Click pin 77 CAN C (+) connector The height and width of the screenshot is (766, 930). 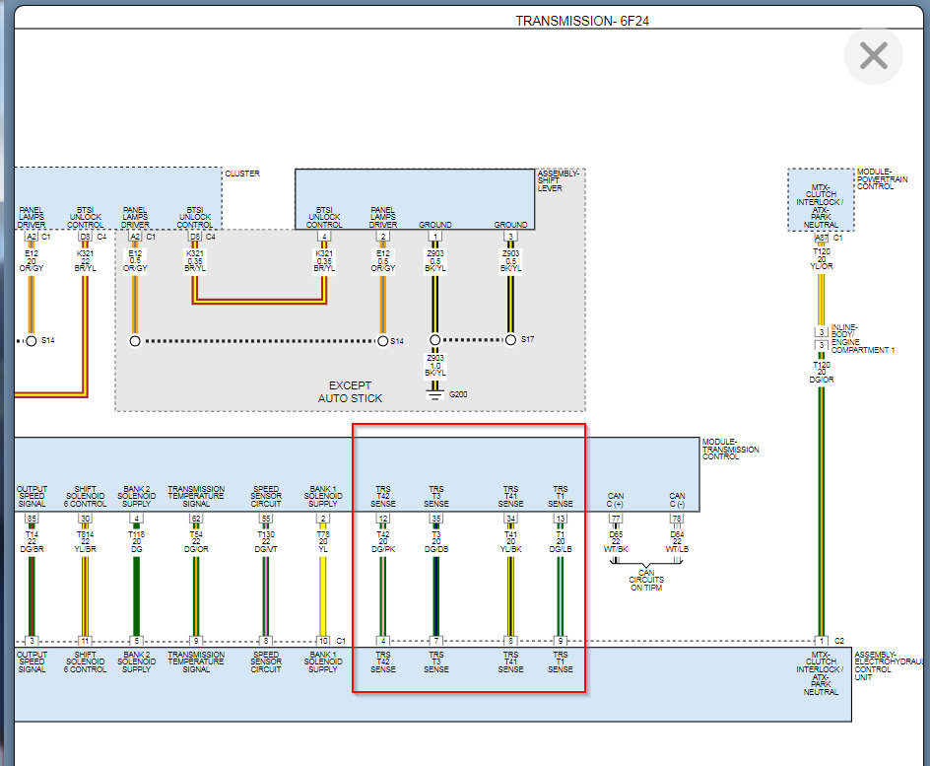pos(616,519)
